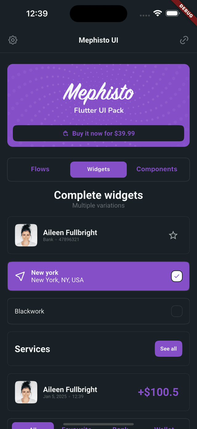Viewport: 197px width, 429px height.
Task: Select the All filter tab at the bottom
Action: click(33, 426)
